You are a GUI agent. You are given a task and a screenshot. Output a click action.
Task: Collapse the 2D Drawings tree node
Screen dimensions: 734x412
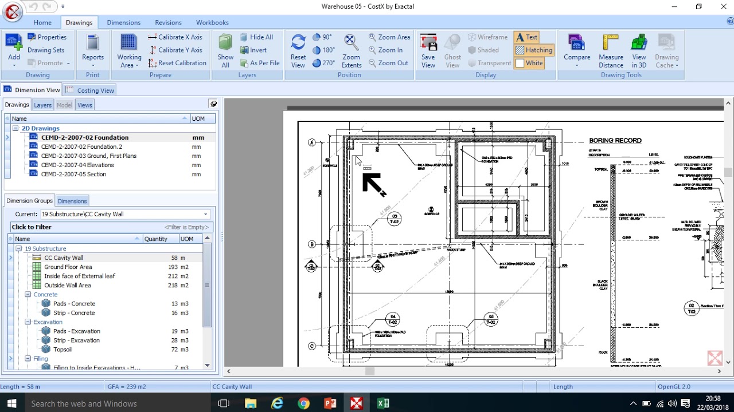tap(16, 128)
